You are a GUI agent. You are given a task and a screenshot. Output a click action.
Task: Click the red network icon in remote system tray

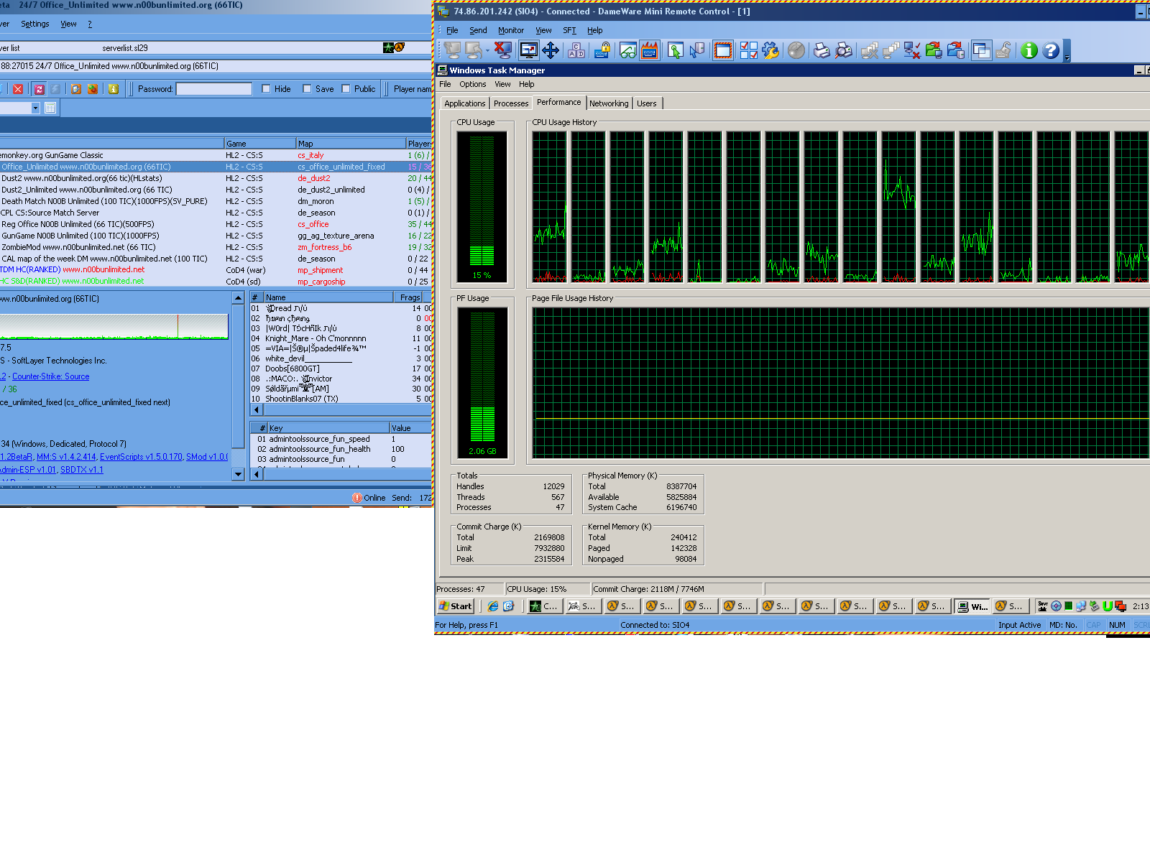1120,606
